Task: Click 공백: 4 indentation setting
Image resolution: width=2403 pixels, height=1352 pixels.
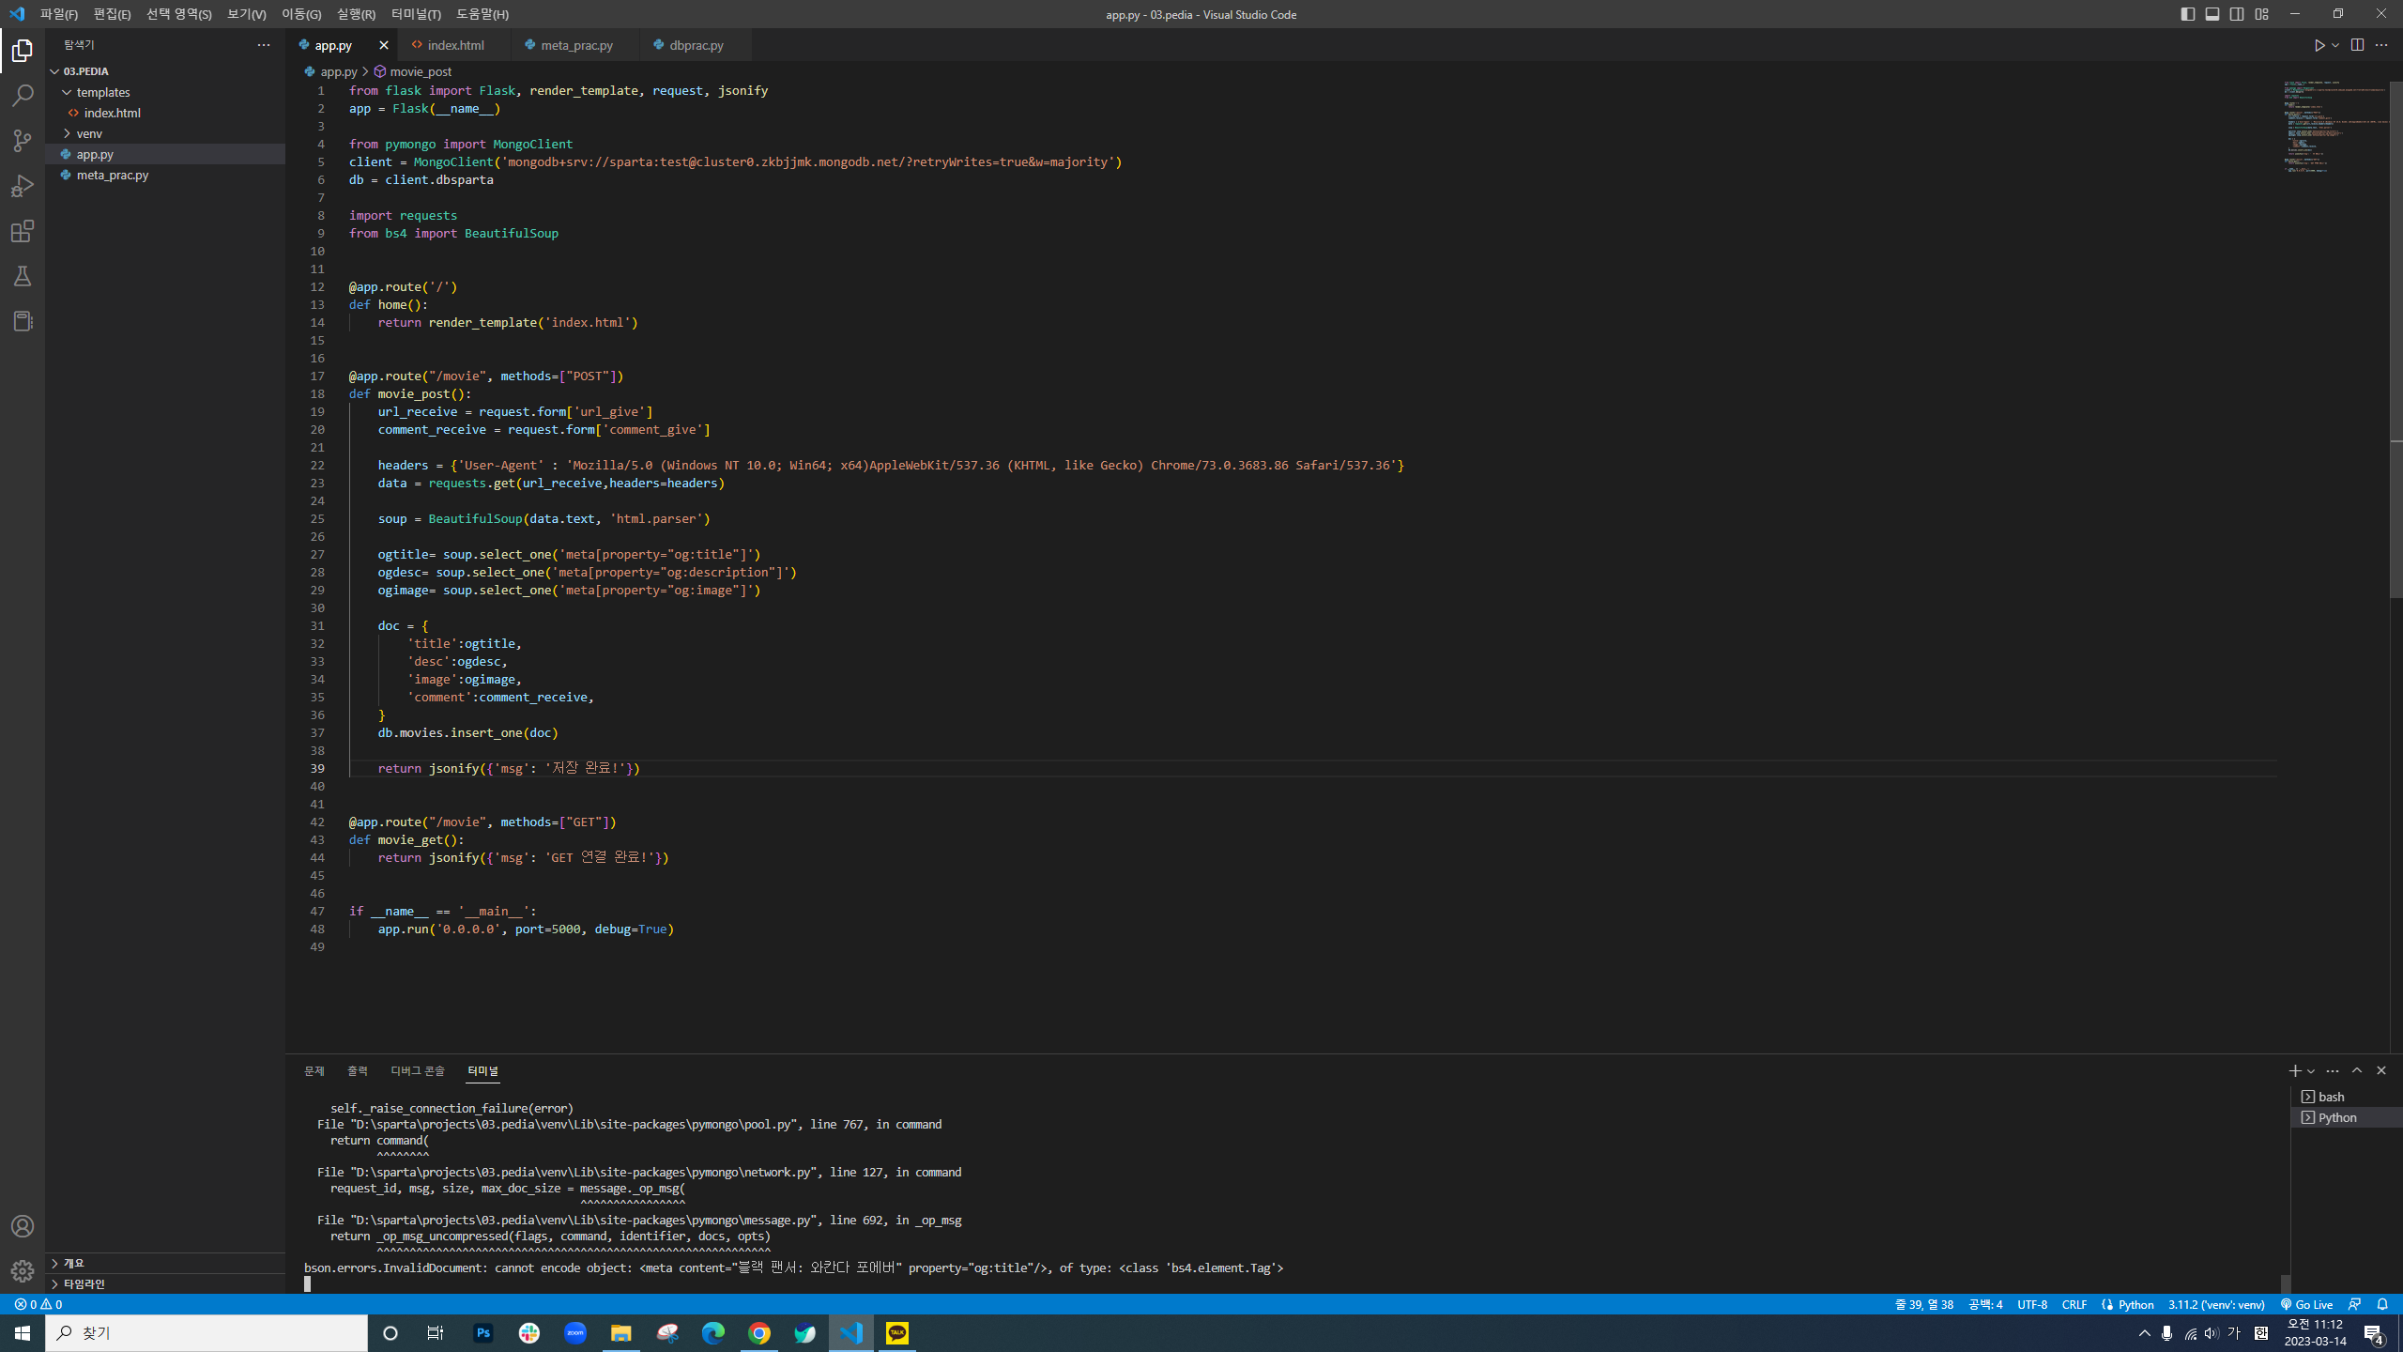Action: click(1985, 1304)
